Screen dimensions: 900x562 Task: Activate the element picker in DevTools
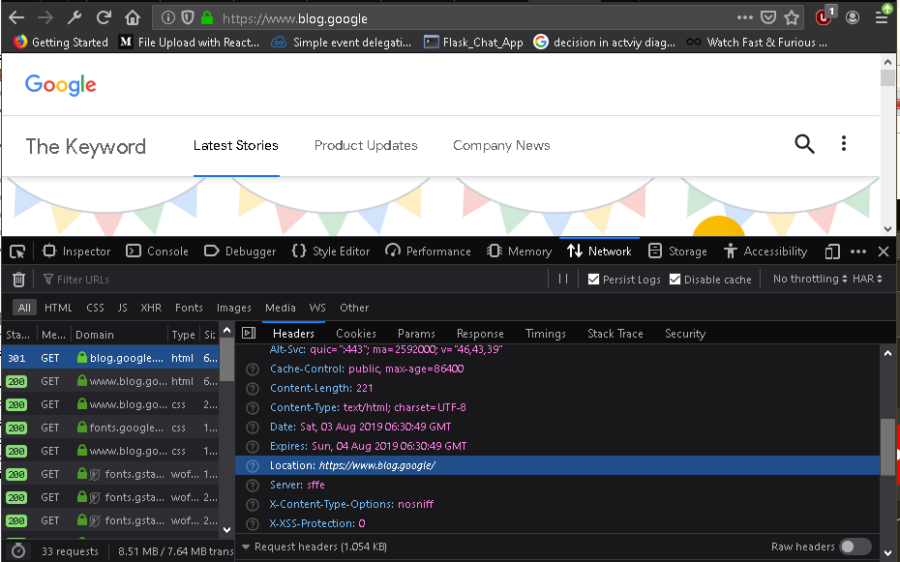17,251
